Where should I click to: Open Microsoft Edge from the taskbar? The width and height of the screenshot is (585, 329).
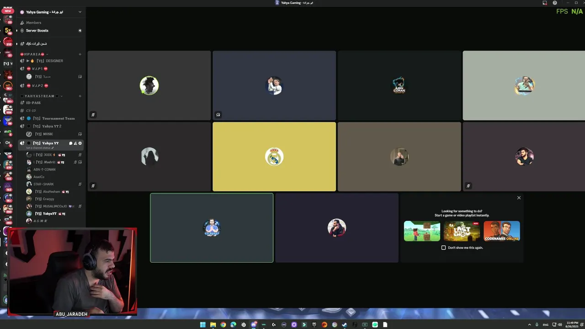click(x=233, y=324)
